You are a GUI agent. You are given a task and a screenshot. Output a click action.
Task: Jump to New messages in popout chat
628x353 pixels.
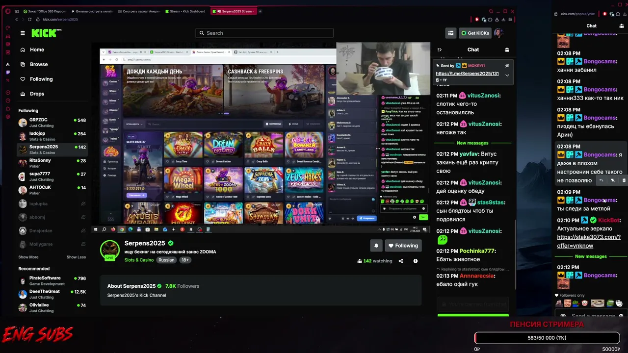click(x=591, y=256)
